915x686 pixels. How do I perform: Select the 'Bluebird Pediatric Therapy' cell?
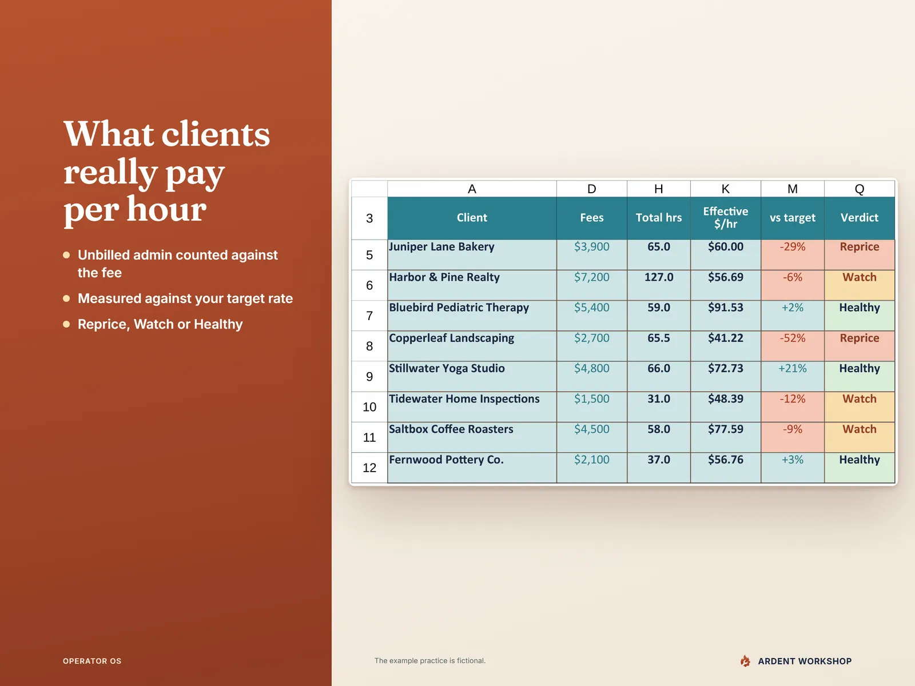472,316
